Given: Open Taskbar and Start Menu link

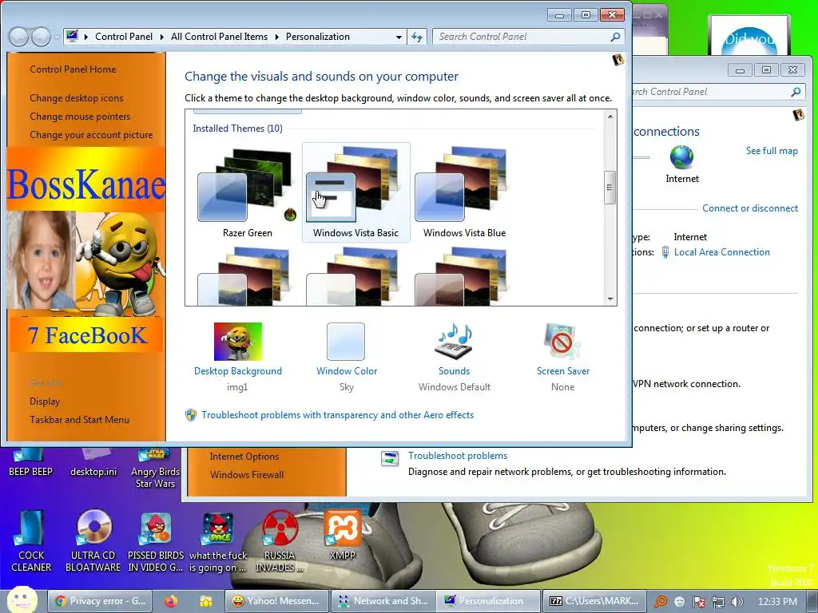Looking at the screenshot, I should click(x=79, y=420).
